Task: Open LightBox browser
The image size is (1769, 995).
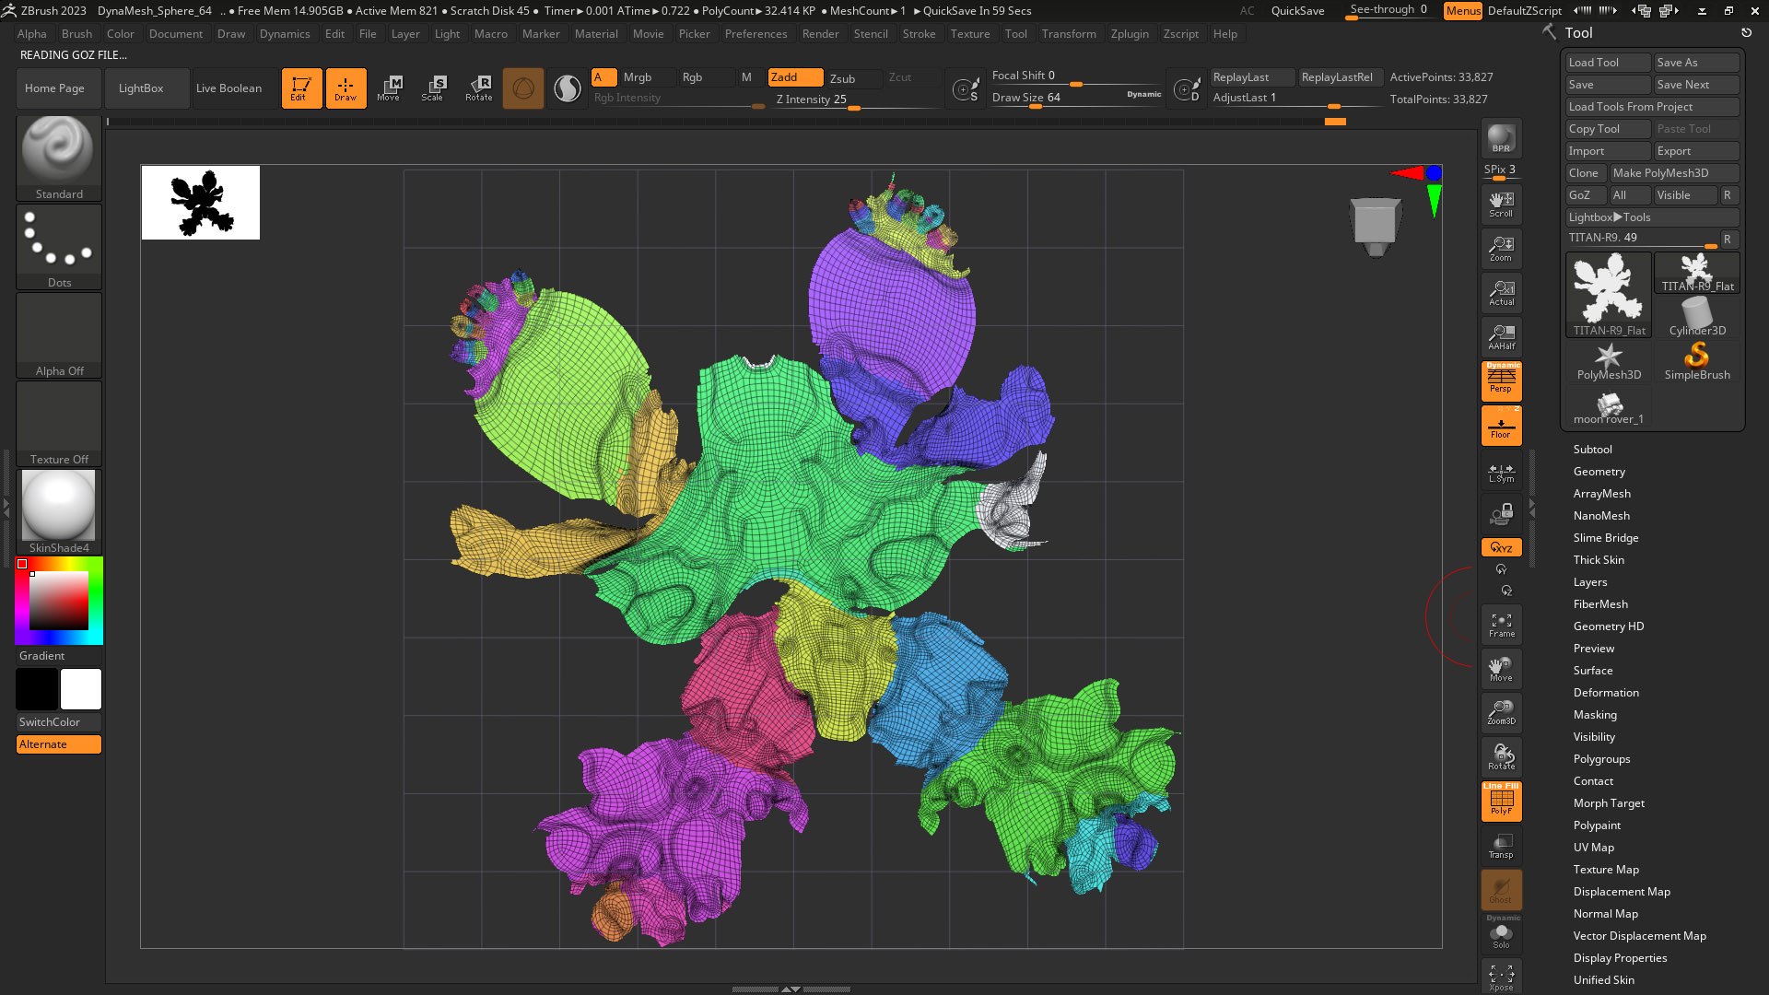Action: 147,88
